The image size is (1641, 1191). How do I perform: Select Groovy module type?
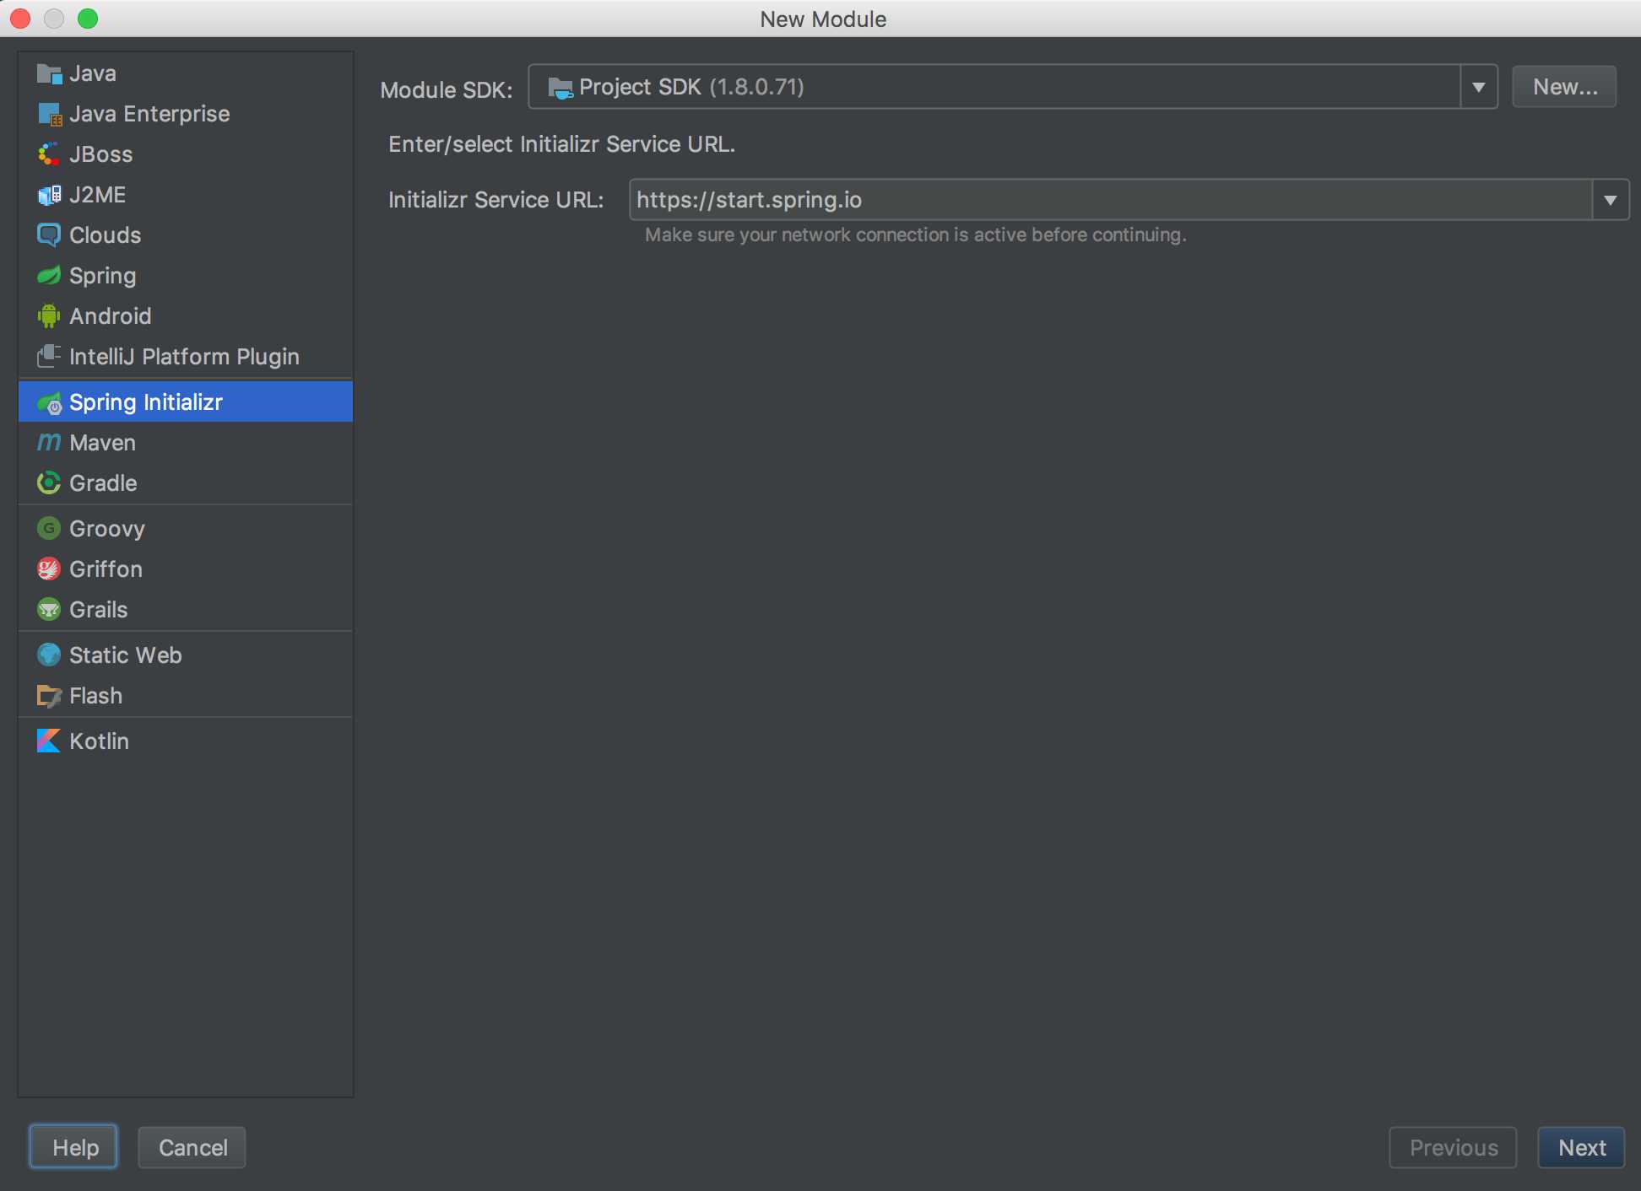[x=186, y=529]
